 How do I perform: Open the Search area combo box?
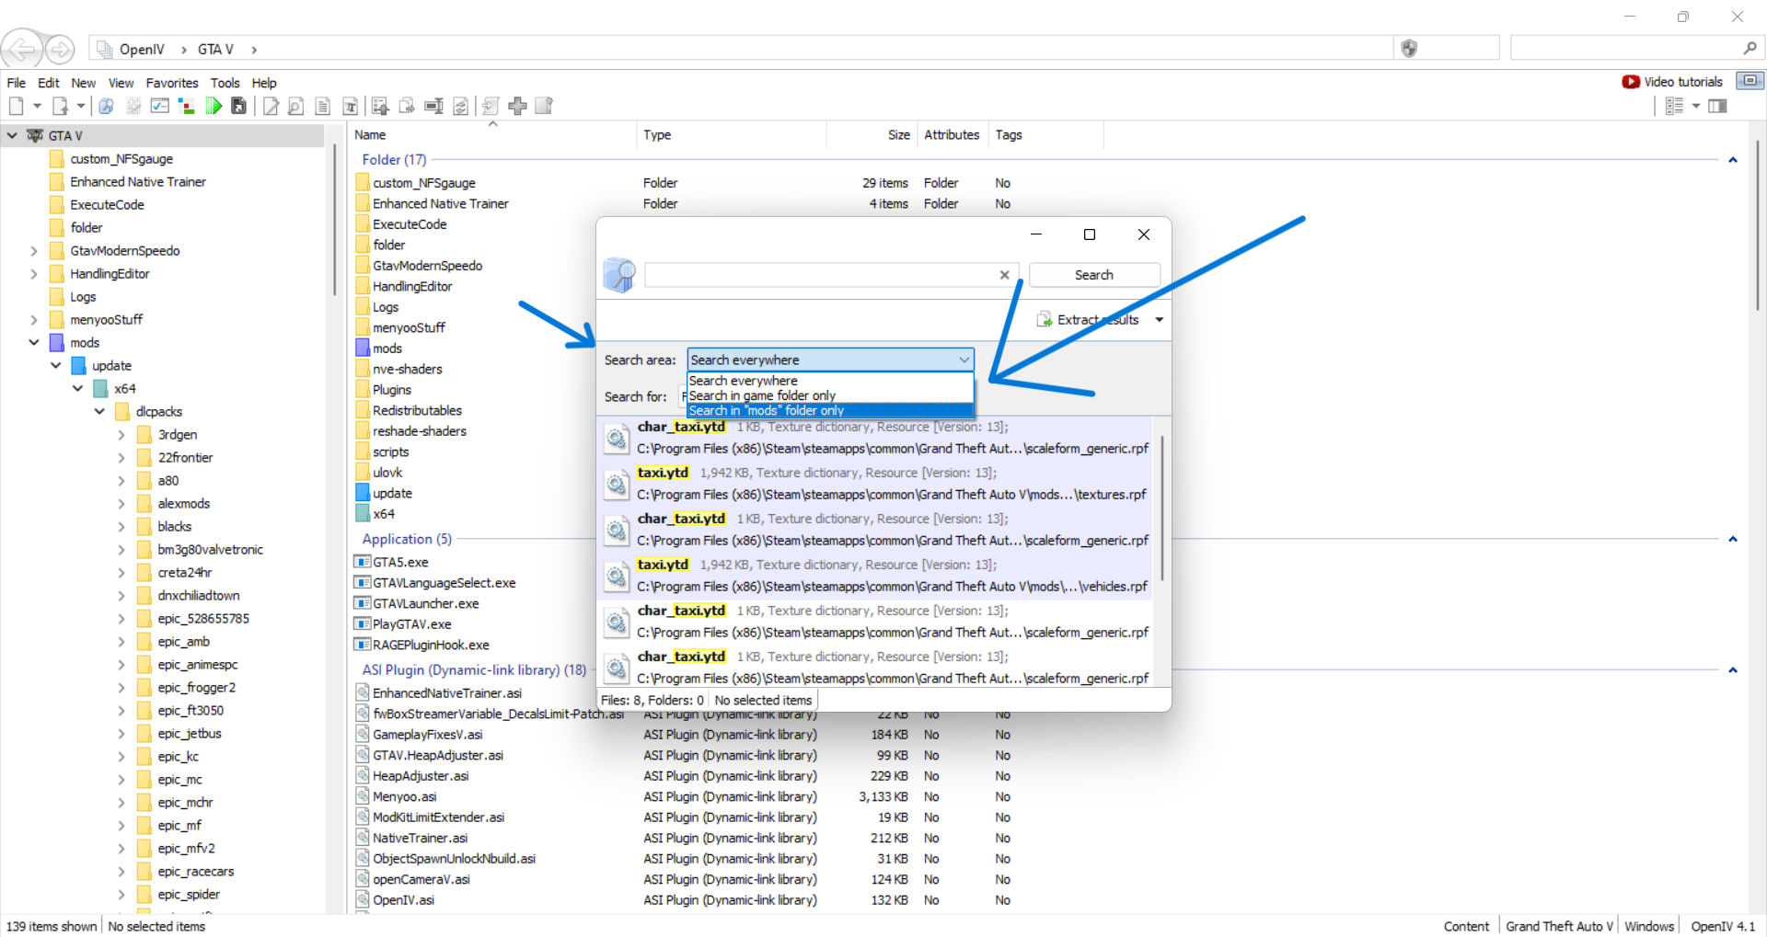tap(830, 360)
